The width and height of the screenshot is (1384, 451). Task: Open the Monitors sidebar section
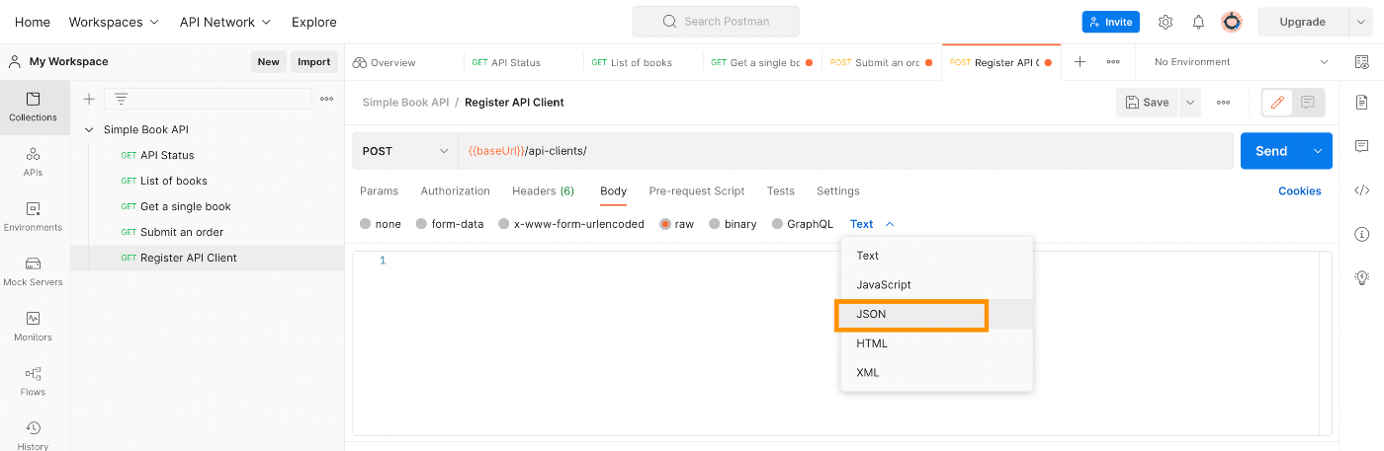tap(34, 327)
